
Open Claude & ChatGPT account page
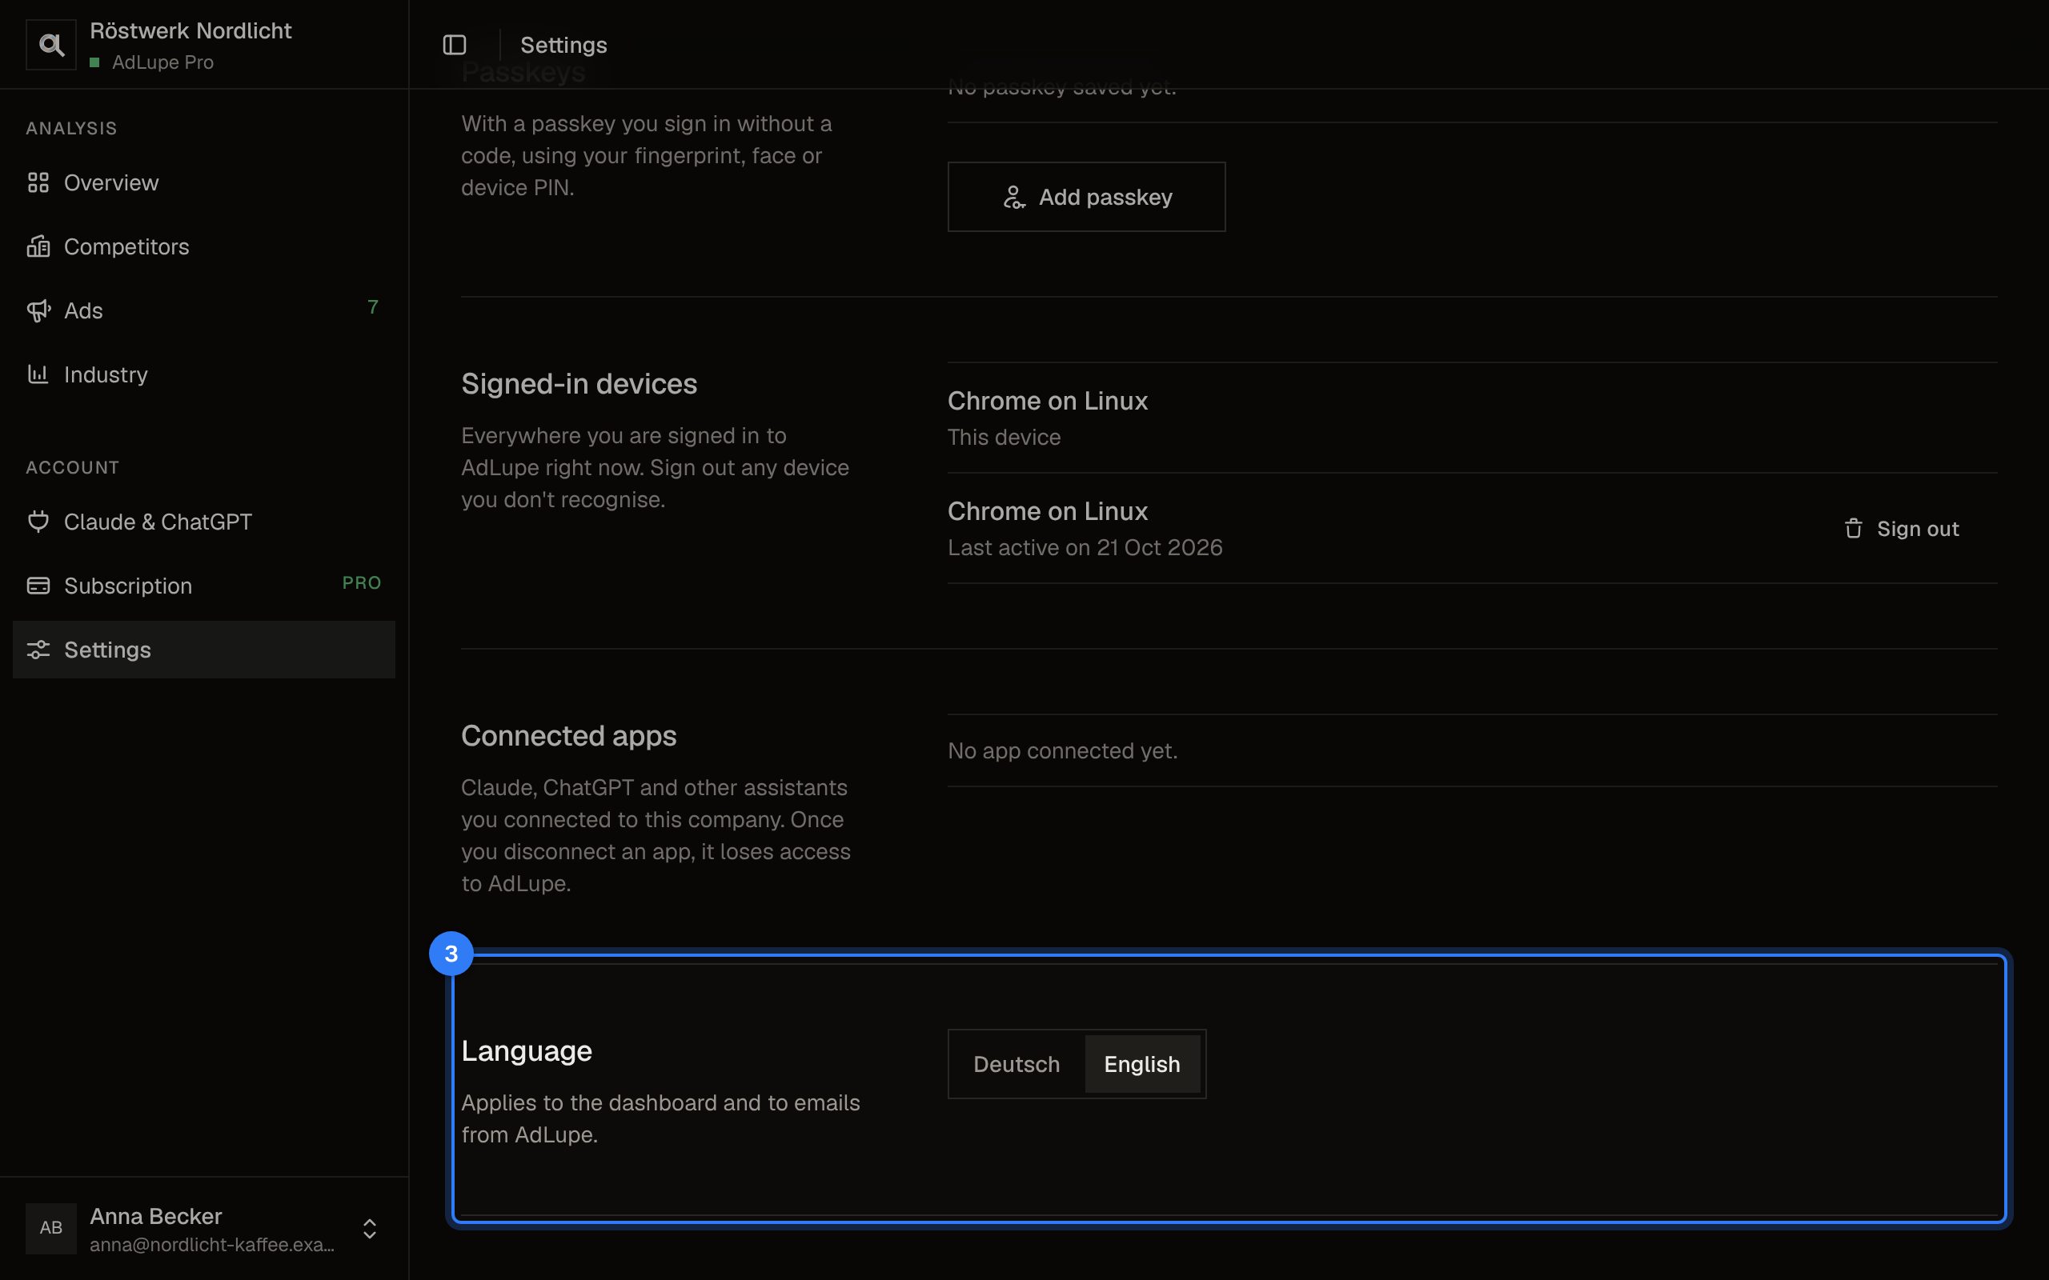click(204, 522)
